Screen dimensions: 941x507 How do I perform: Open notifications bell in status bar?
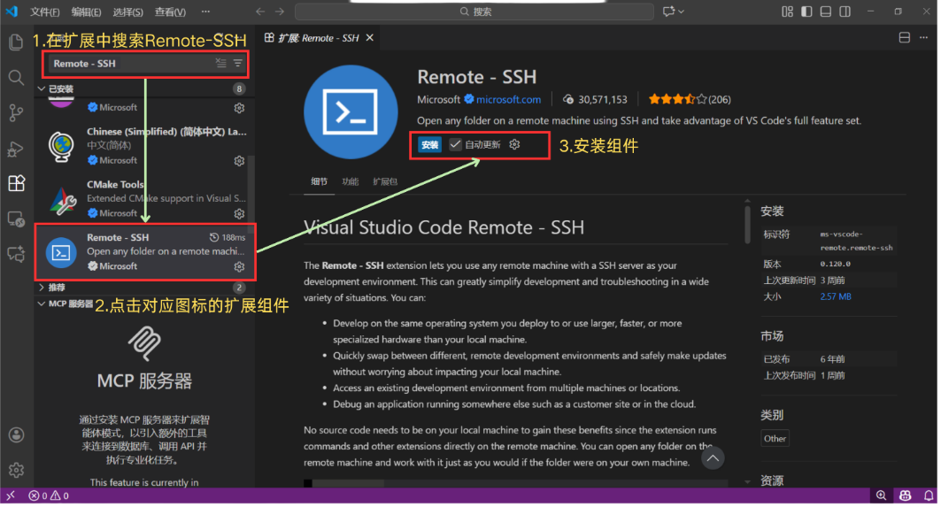[929, 495]
